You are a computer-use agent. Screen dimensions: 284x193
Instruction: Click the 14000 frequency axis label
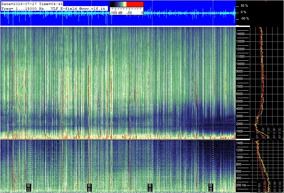point(240,34)
